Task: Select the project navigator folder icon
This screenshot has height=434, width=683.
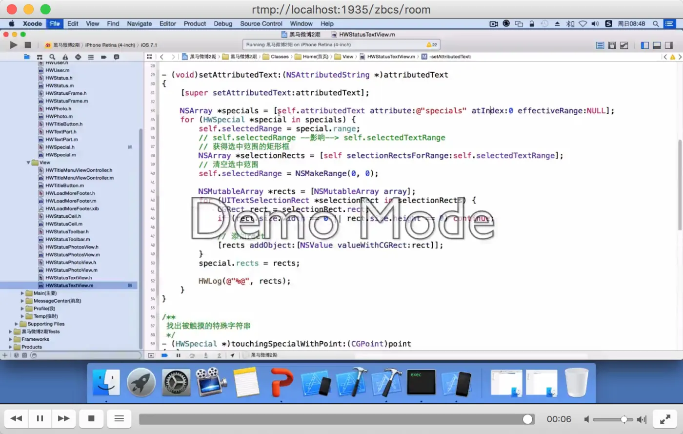Action: click(x=27, y=57)
